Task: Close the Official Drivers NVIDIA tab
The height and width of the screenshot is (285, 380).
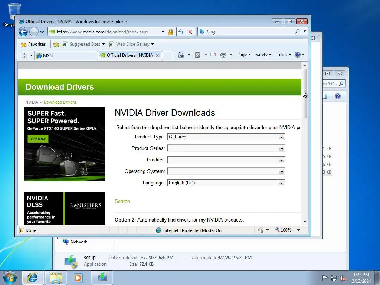Action: [157, 55]
